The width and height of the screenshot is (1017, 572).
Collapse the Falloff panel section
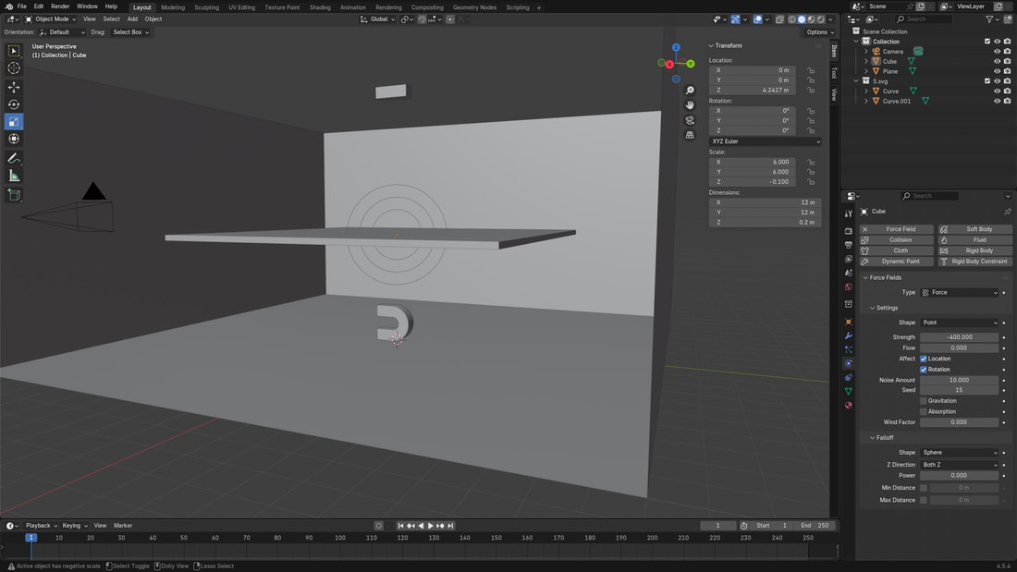tap(885, 437)
